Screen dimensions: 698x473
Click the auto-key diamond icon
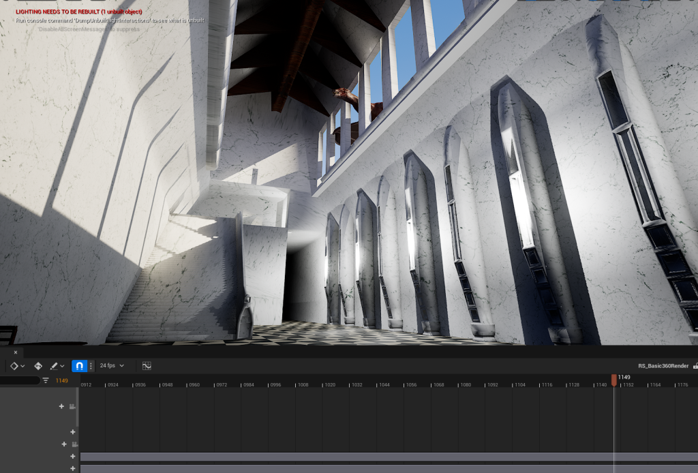click(x=38, y=366)
